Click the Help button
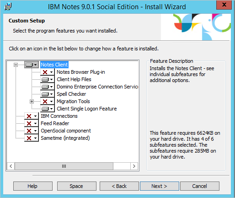The height and width of the screenshot is (198, 235). pyautogui.click(x=33, y=186)
